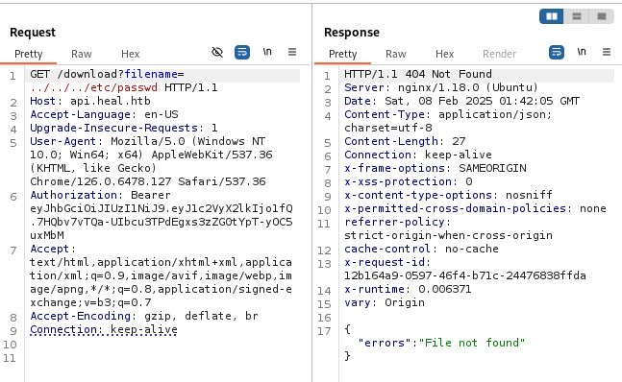Click the Upgrade-Insecure-Requests header line
Screen dimensions: 622x382
[124, 128]
